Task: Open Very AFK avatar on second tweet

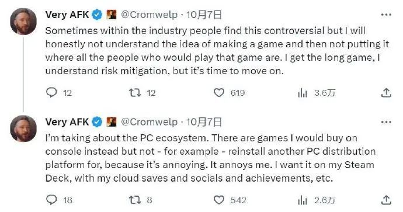Action: click(23, 128)
